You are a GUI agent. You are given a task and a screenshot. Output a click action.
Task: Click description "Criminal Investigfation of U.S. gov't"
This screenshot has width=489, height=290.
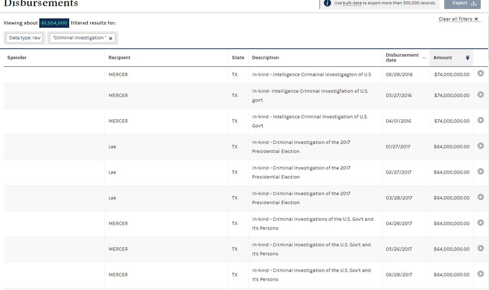(x=310, y=96)
